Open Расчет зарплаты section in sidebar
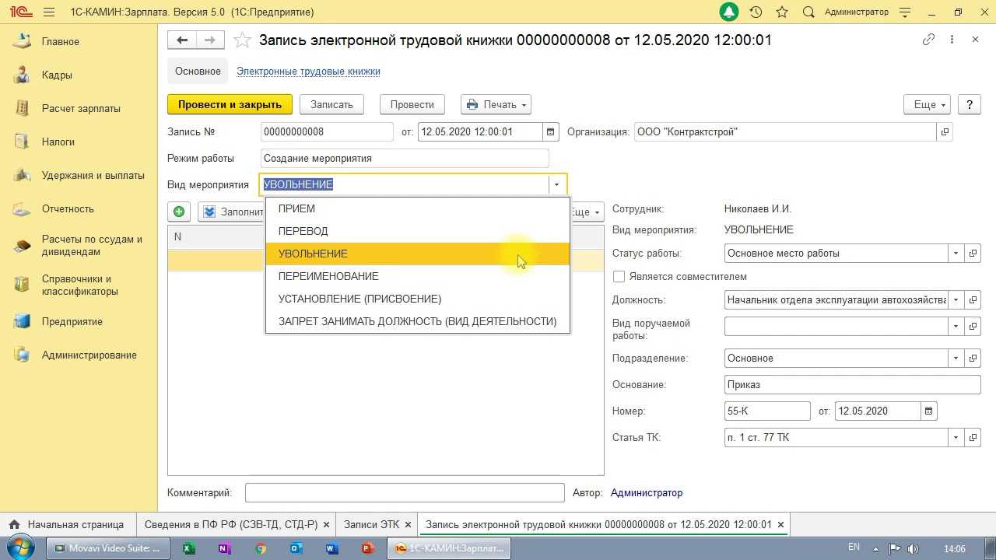The height and width of the screenshot is (560, 996). [x=81, y=109]
